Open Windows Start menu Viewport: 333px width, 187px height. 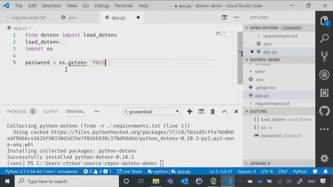[x=7, y=181]
